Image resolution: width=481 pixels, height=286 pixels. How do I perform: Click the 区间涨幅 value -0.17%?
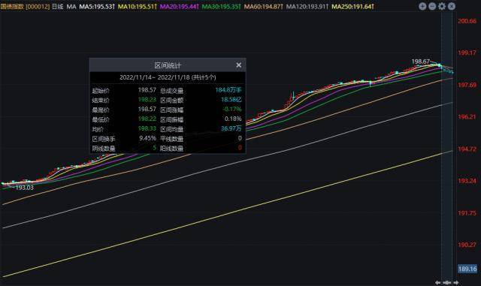click(232, 109)
